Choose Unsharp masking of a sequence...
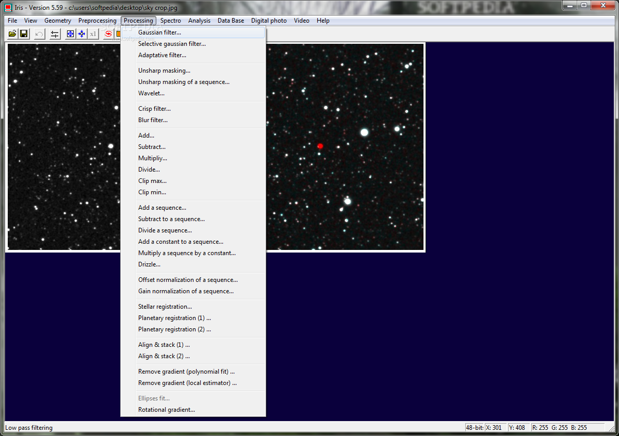 coord(193,82)
